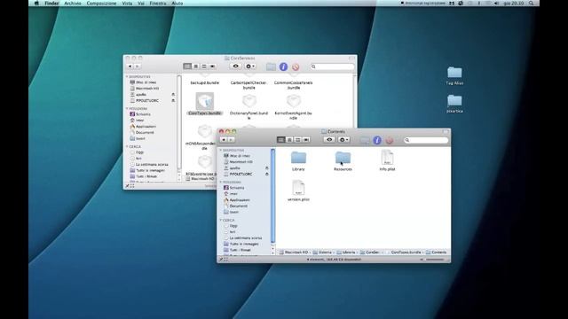This screenshot has width=568, height=319.
Task: Click Libreria in Contents path bar
Action: (x=346, y=252)
